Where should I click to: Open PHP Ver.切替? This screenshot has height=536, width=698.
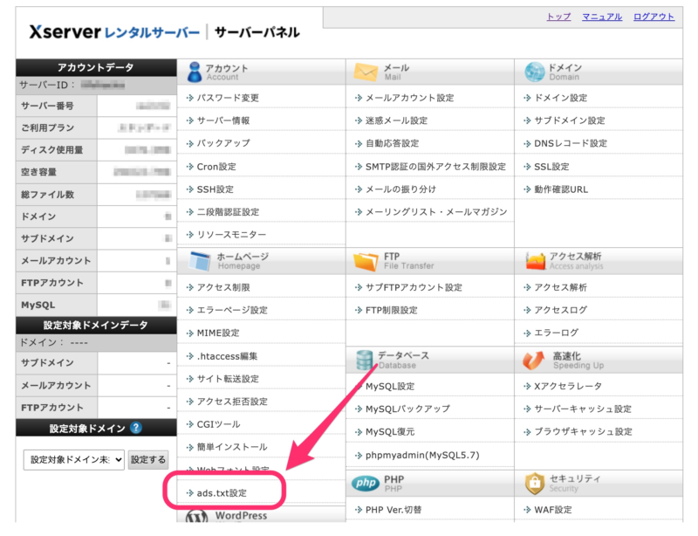coord(393,510)
